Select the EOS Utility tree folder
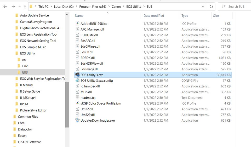The height and width of the screenshot is (147, 251). coord(27,53)
